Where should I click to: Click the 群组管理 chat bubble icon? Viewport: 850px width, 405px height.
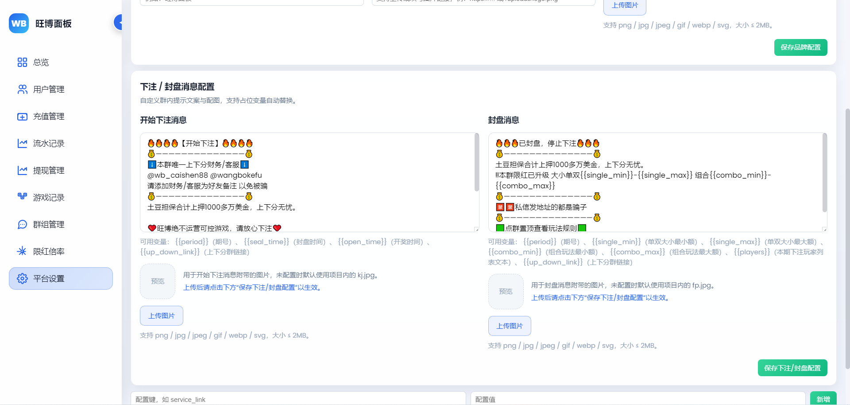[22, 225]
